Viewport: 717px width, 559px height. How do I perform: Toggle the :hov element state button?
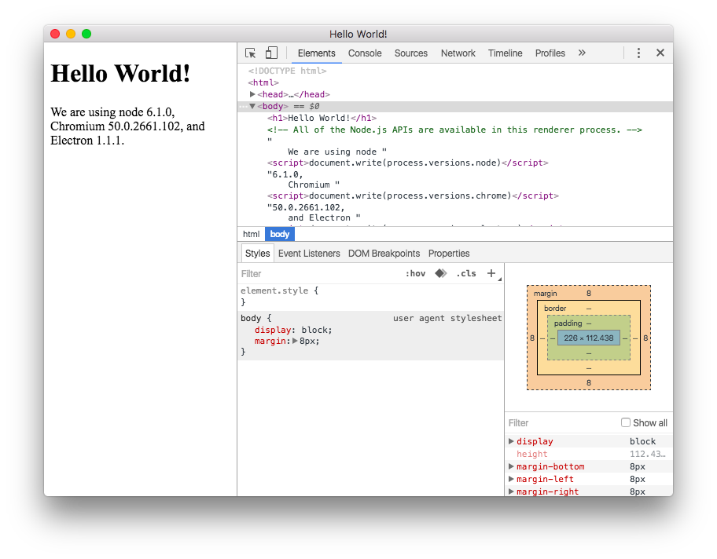pyautogui.click(x=415, y=273)
